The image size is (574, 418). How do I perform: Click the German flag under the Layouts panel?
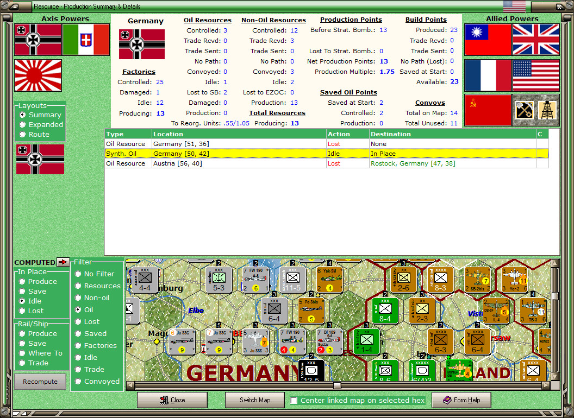(x=39, y=160)
